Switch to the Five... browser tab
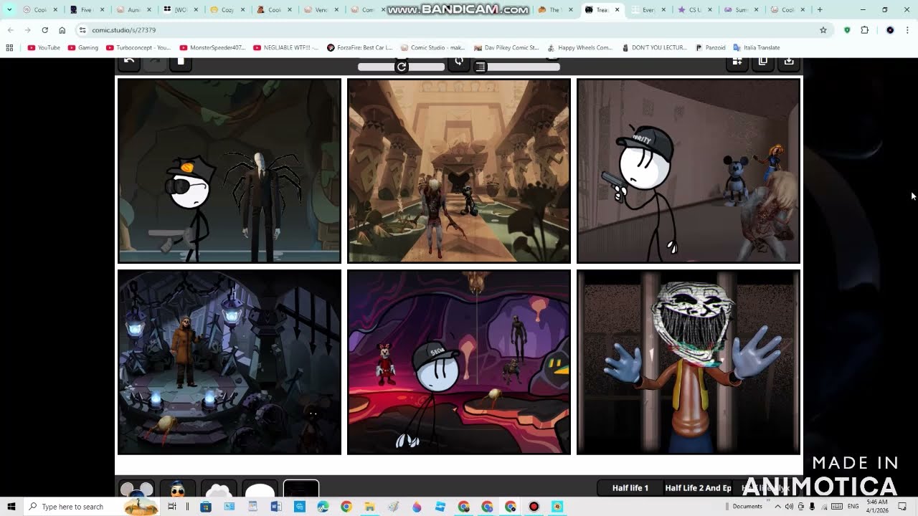 pos(87,10)
